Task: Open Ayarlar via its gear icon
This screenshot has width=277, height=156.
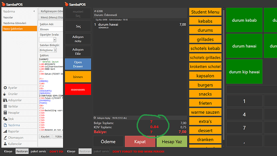Action: 5,88
